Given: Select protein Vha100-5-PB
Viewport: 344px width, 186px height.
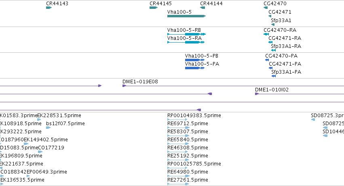Looking at the screenshot, I should coord(195,60).
